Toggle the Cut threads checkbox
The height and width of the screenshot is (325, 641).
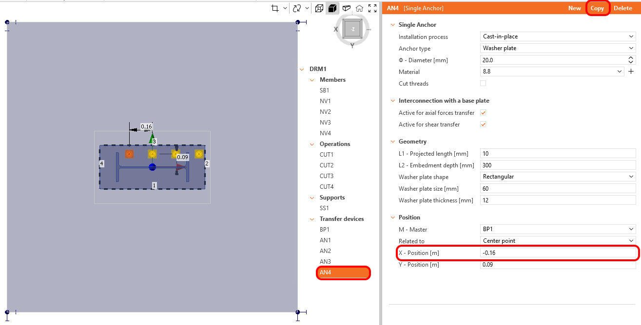(x=483, y=83)
